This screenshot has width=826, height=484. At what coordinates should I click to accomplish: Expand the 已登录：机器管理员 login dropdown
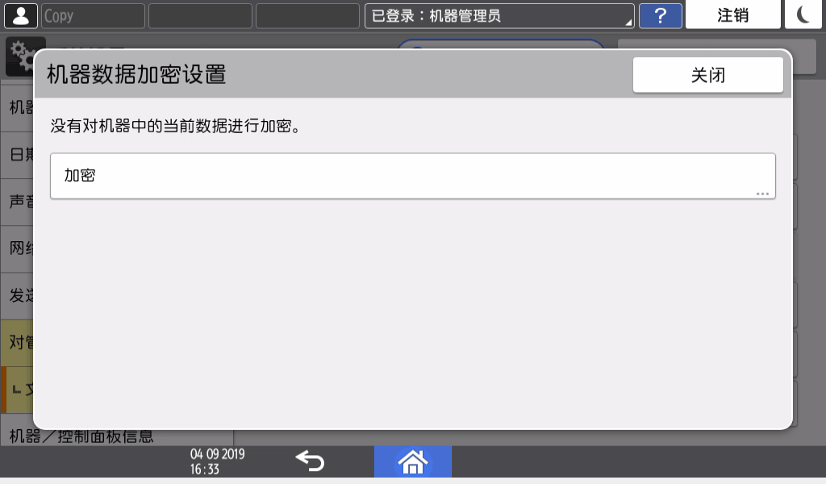[x=498, y=14]
